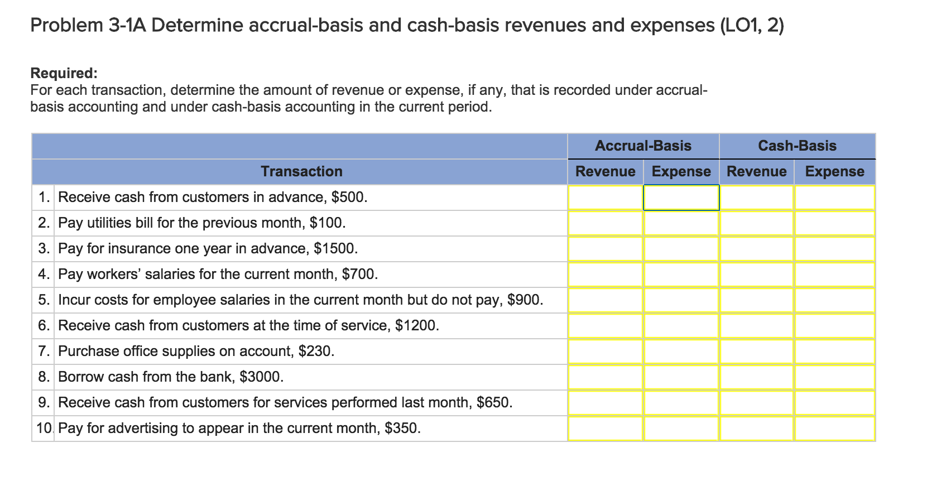Click Cash-Basis Expense cell for transaction 5

pyautogui.click(x=835, y=300)
